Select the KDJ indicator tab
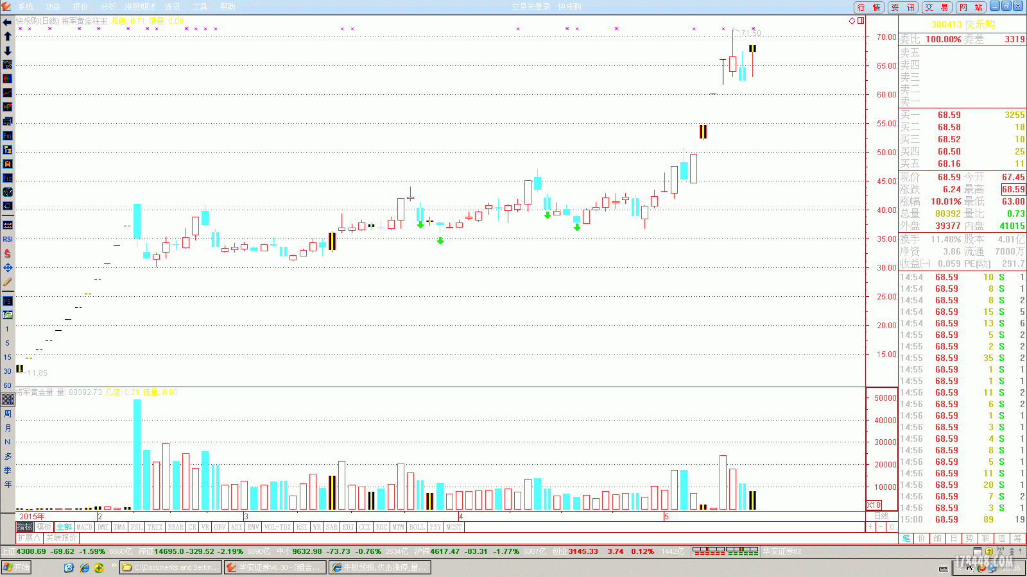This screenshot has height=577, width=1027. [x=349, y=527]
